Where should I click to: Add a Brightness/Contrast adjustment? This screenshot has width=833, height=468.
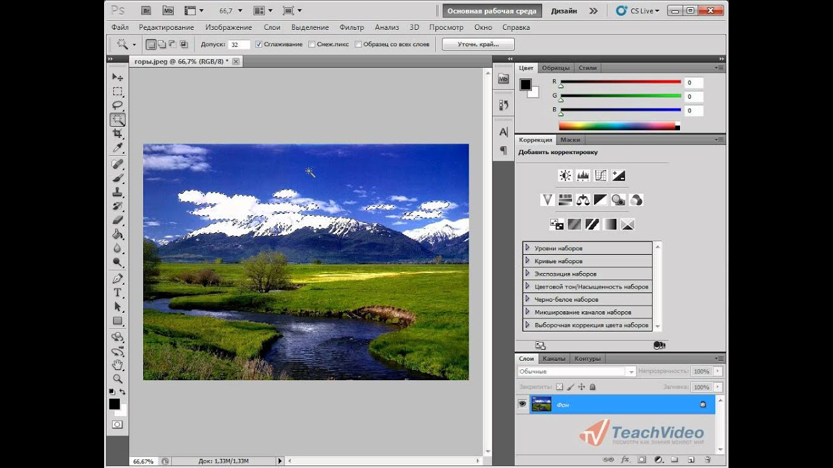pos(565,175)
